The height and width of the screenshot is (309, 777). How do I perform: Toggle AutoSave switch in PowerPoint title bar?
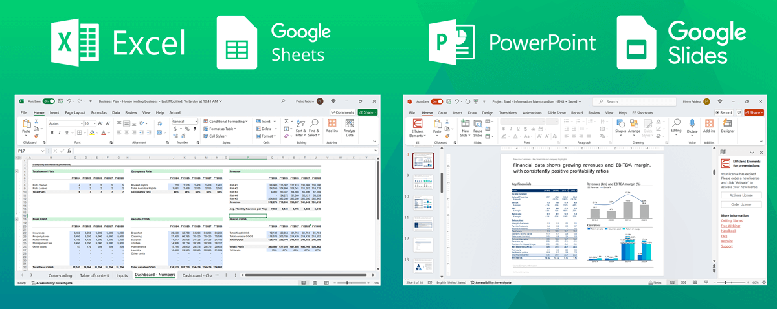point(437,101)
